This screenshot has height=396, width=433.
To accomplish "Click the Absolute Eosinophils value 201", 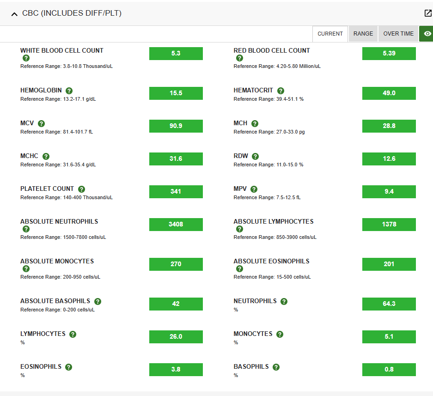I will tap(389, 264).
